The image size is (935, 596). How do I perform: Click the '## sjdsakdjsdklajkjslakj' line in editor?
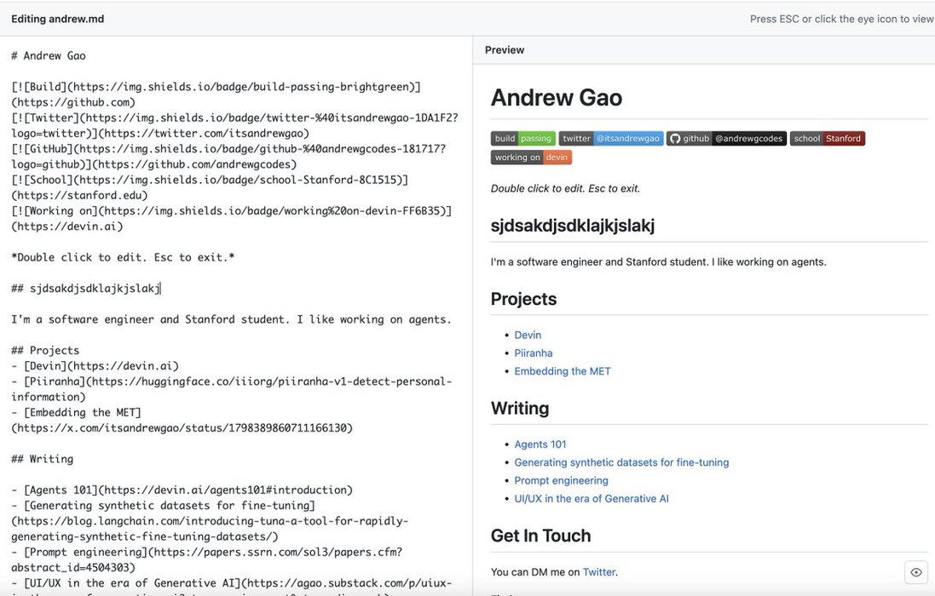86,289
